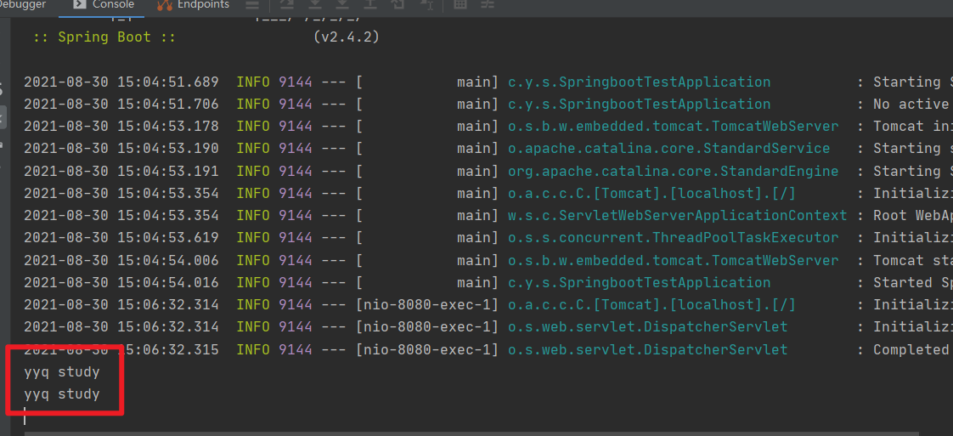The image size is (953, 436).
Task: Click logger w.s.c.ServletWebServerApplicationContext
Action: 678,216
